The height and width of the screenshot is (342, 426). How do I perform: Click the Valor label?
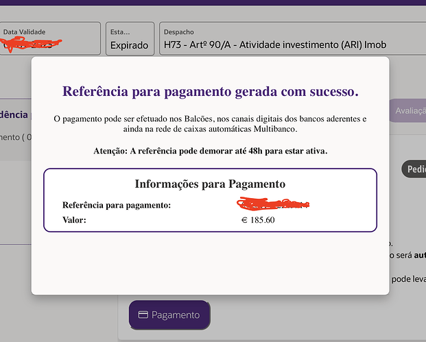tap(74, 220)
